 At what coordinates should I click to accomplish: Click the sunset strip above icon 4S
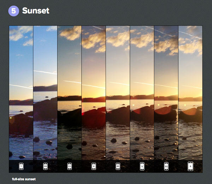click(118, 93)
